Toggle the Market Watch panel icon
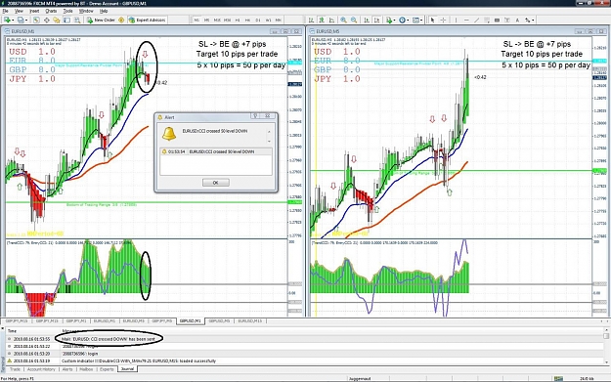 pos(36,20)
